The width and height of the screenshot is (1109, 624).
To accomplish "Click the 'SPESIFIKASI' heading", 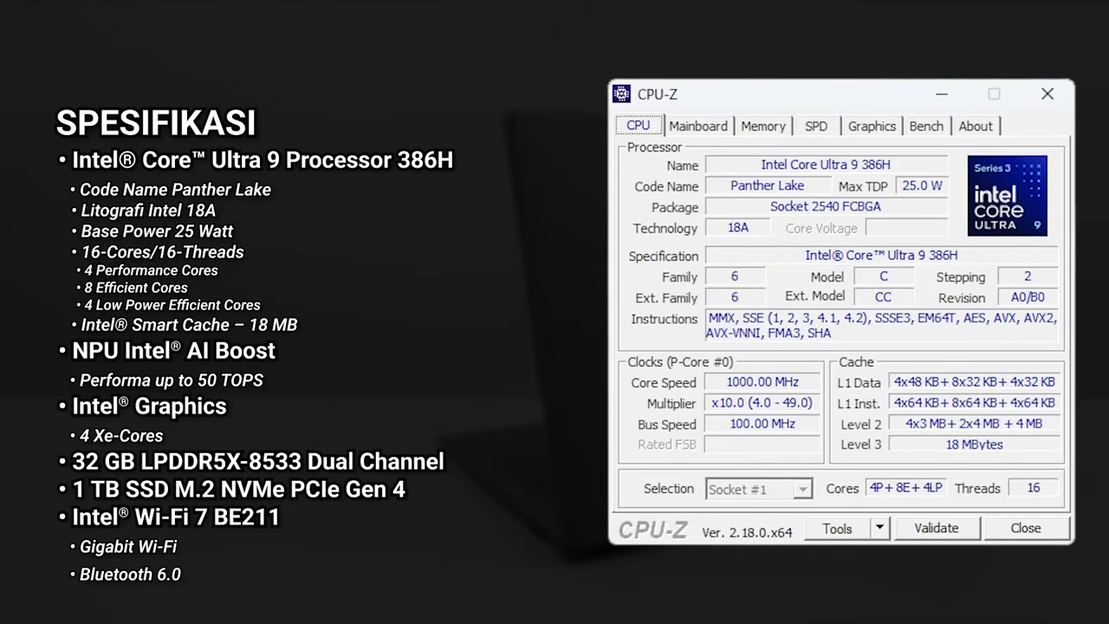I will point(156,123).
